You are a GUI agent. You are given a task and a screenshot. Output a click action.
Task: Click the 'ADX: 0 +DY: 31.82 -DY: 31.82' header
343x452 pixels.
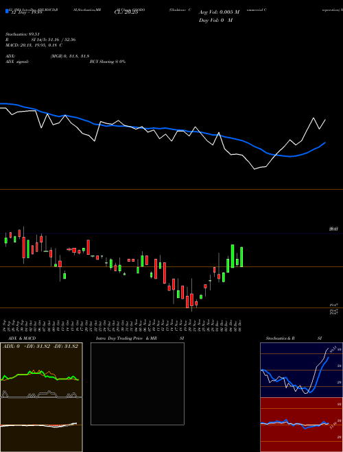coord(40,347)
